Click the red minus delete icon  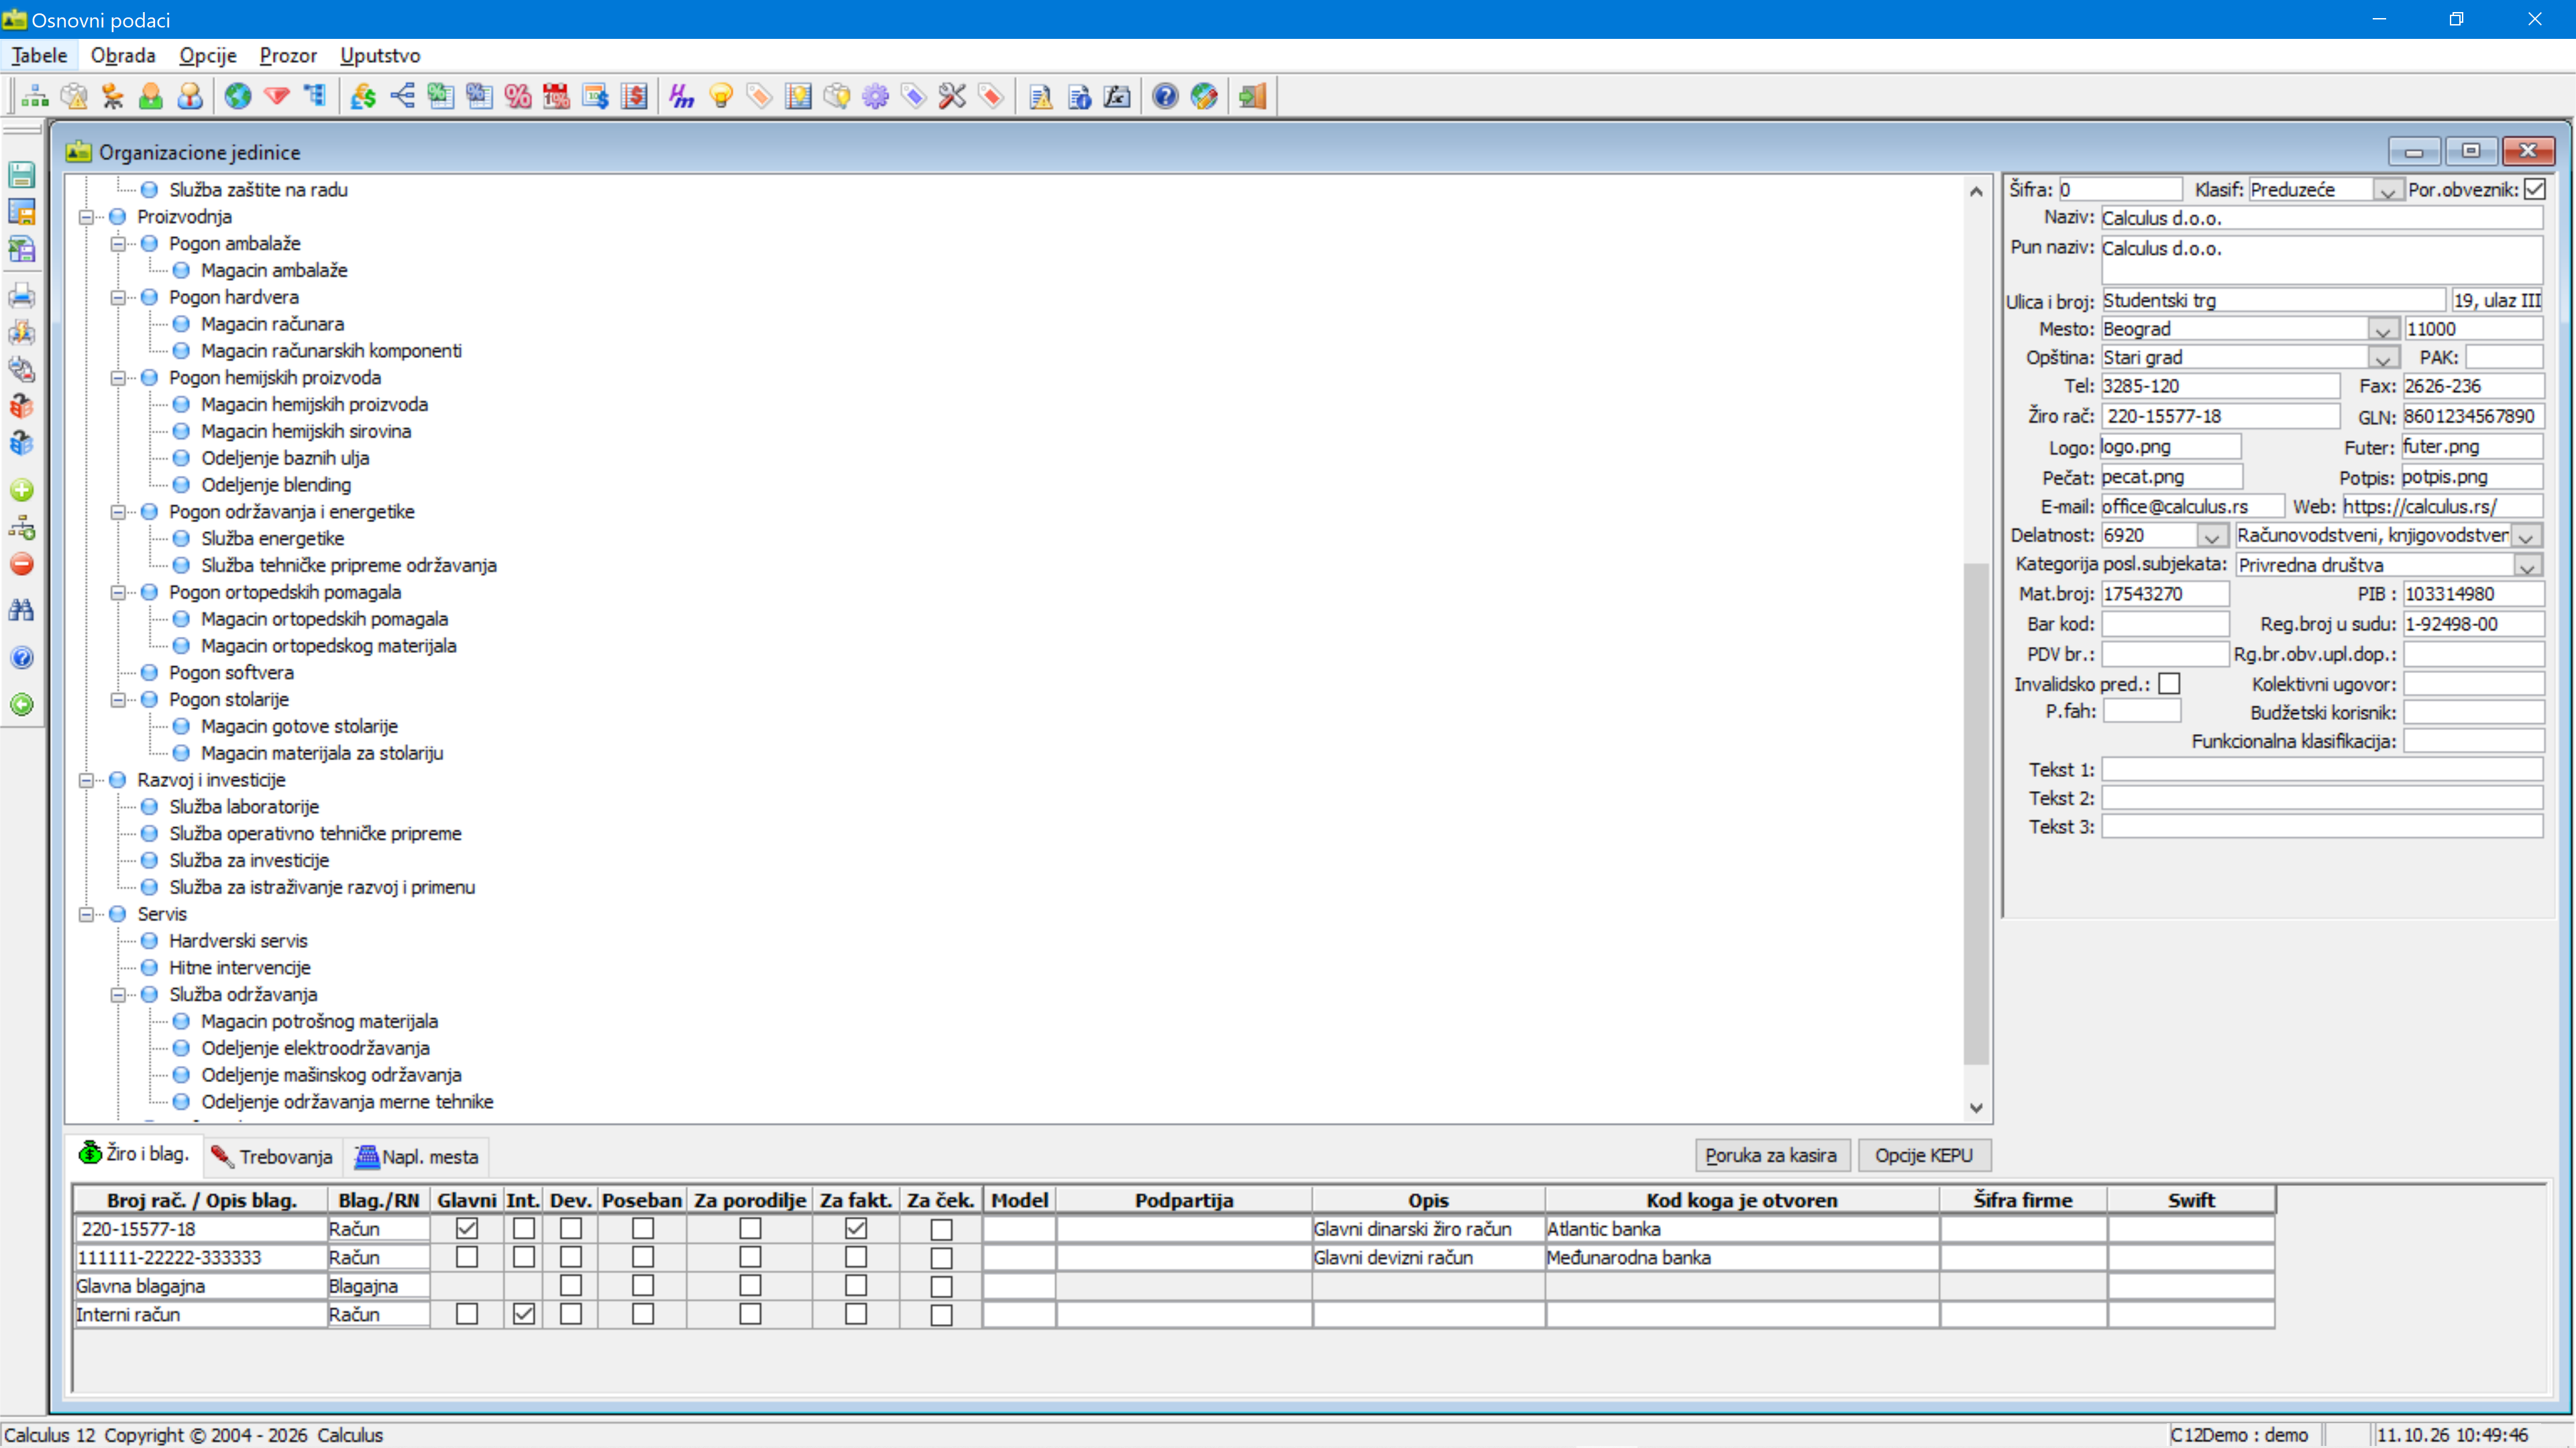coord(22,564)
